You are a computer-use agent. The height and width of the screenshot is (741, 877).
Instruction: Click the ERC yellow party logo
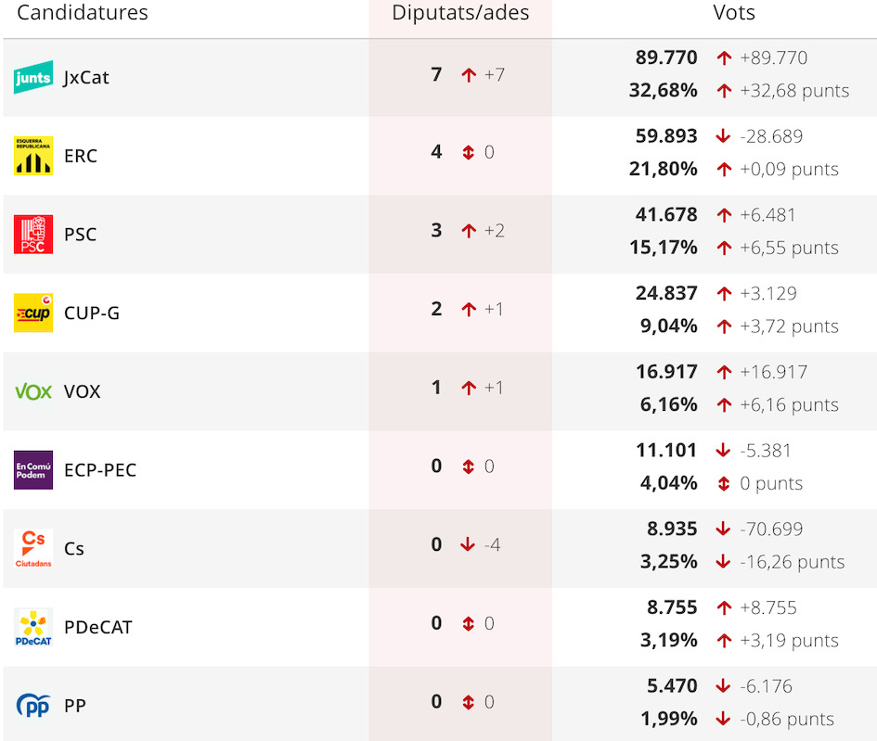(x=33, y=156)
